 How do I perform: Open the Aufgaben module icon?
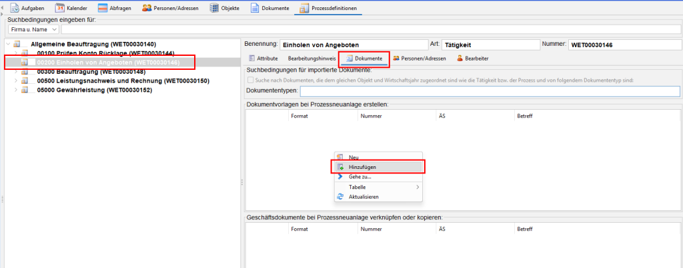coord(15,8)
